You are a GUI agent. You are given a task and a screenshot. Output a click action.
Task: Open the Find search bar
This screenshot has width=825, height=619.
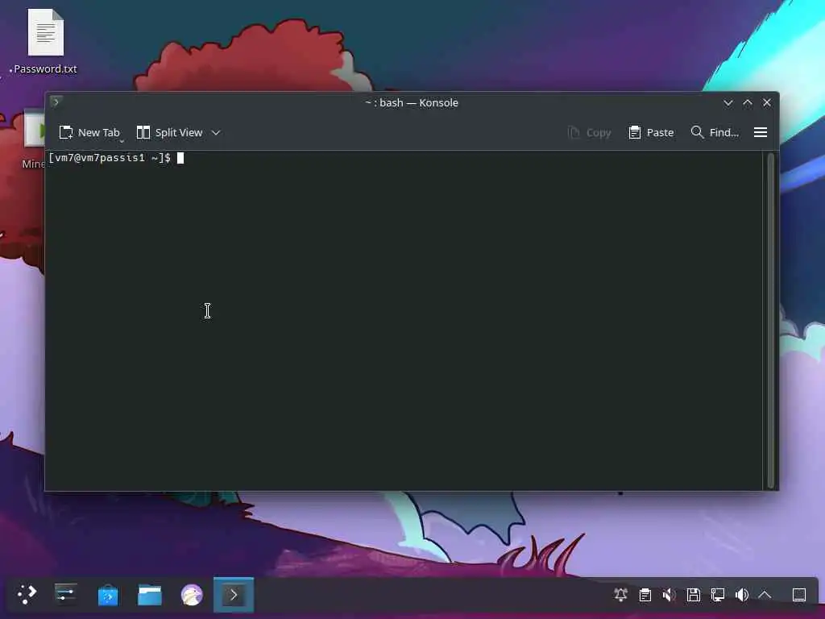(x=715, y=133)
